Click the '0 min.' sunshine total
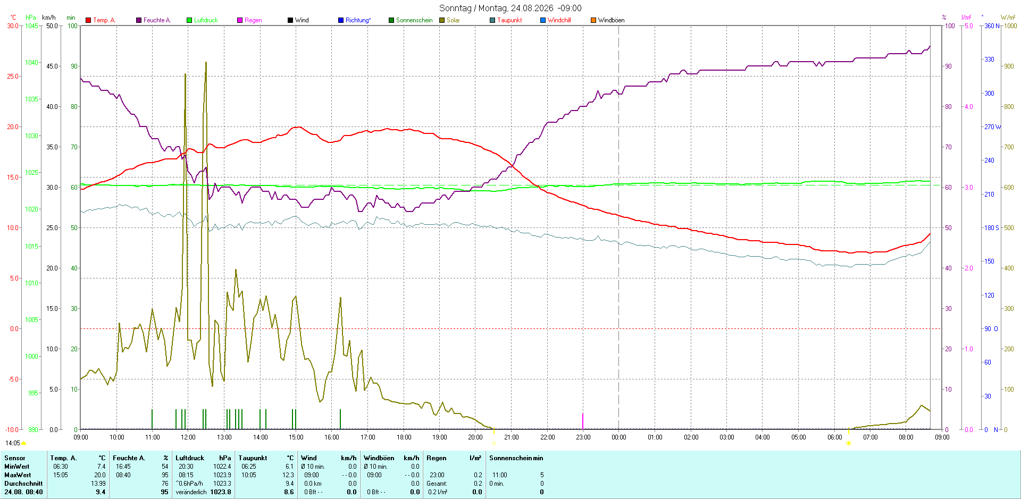1021x499 pixels. point(497,484)
